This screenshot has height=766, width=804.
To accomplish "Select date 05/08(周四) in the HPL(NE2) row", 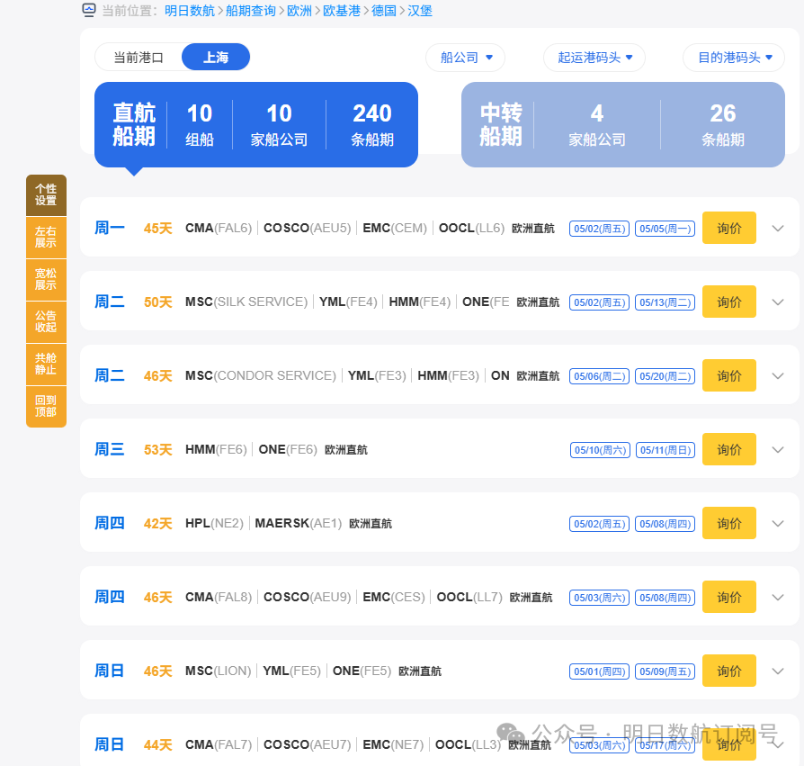I will click(x=665, y=525).
